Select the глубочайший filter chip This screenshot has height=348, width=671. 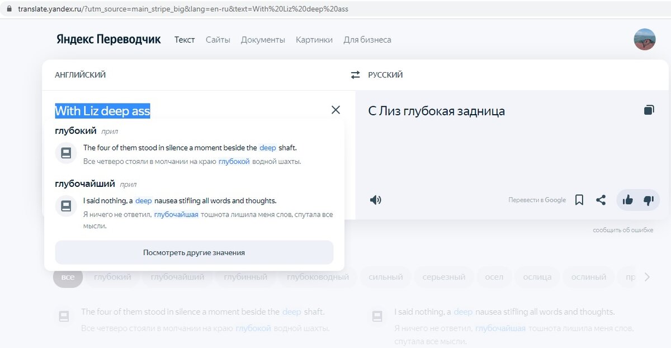point(179,276)
